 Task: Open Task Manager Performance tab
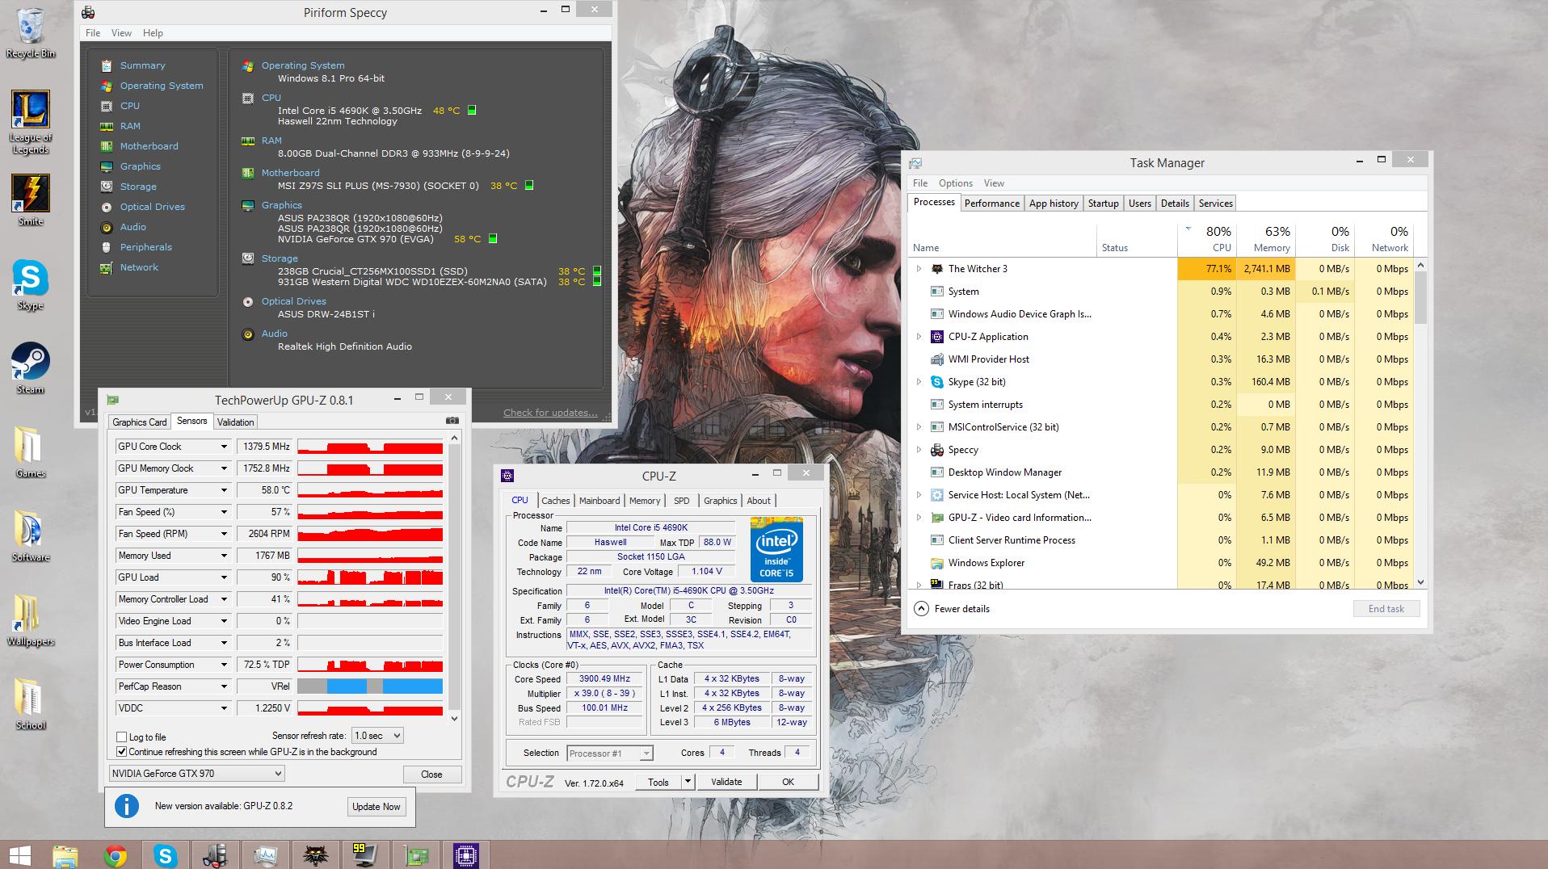click(991, 204)
